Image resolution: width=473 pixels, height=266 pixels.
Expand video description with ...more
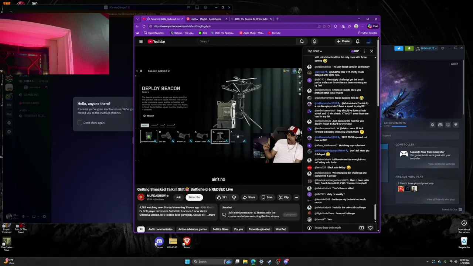tap(211, 215)
